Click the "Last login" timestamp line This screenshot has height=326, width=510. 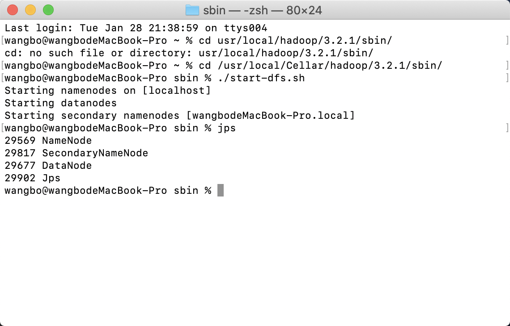tap(134, 28)
